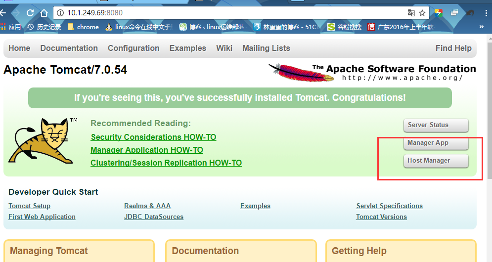Open Servlet Specifications link
This screenshot has height=262, width=492.
point(389,206)
